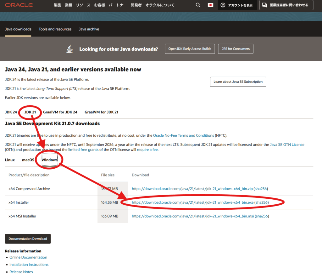Select the JDK 21 tab
The image size is (322, 278).
point(30,112)
